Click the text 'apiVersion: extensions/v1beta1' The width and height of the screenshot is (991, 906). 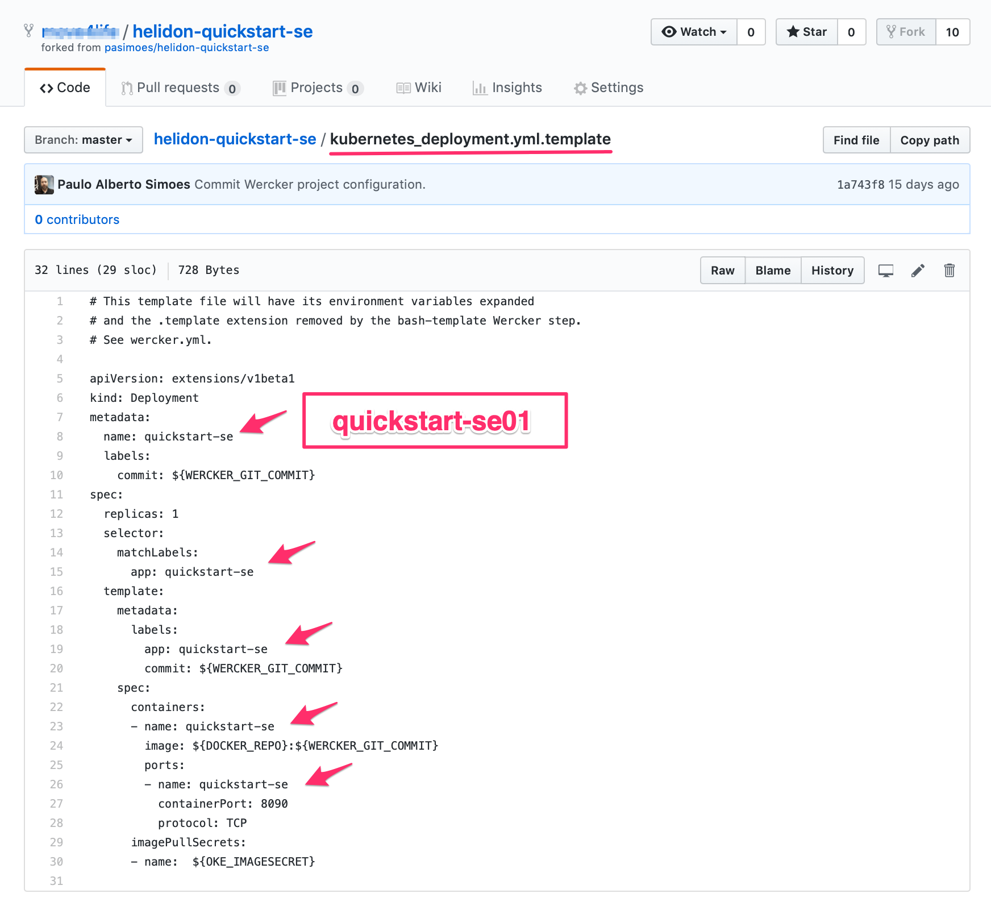click(x=192, y=379)
